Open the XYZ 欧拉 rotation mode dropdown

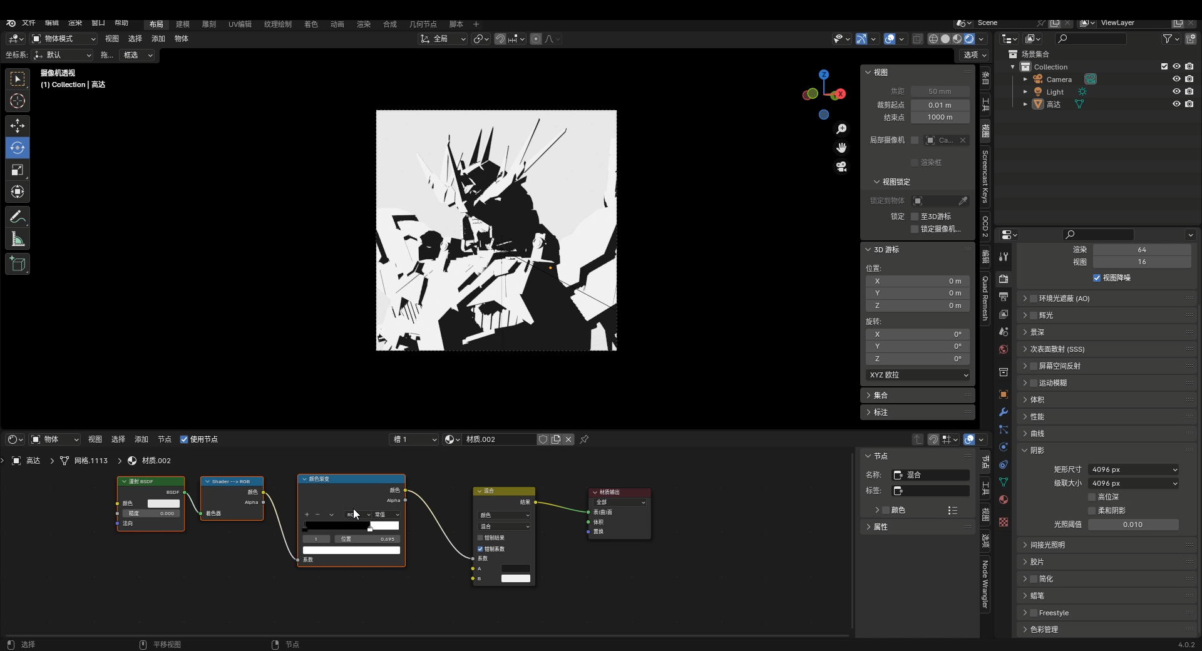click(x=918, y=375)
